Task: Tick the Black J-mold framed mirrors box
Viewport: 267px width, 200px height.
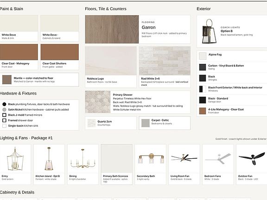Action: pyautogui.click(x=5, y=115)
